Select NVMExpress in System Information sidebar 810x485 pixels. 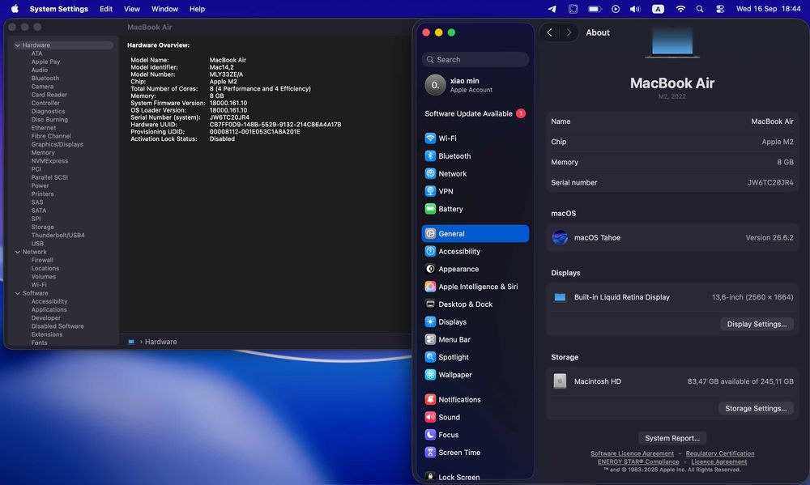click(x=49, y=161)
